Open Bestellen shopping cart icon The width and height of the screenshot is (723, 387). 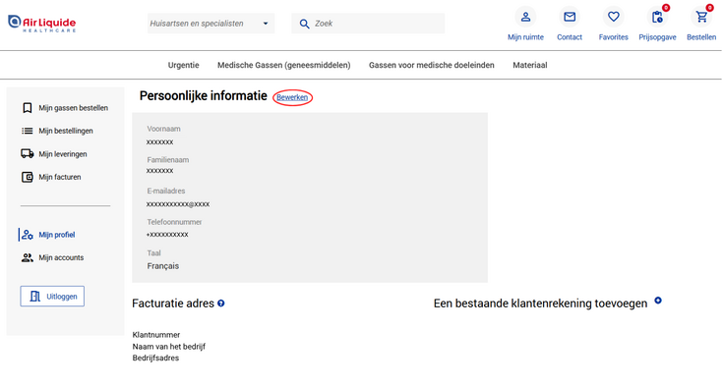[701, 18]
